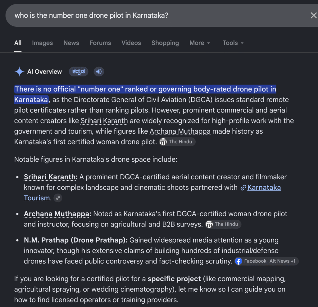Open the Facebook · Alt News +1 source chip
This screenshot has height=307, width=318.
pyautogui.click(x=267, y=261)
